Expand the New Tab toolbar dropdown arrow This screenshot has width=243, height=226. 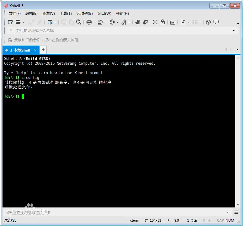pyautogui.click(x=188, y=22)
